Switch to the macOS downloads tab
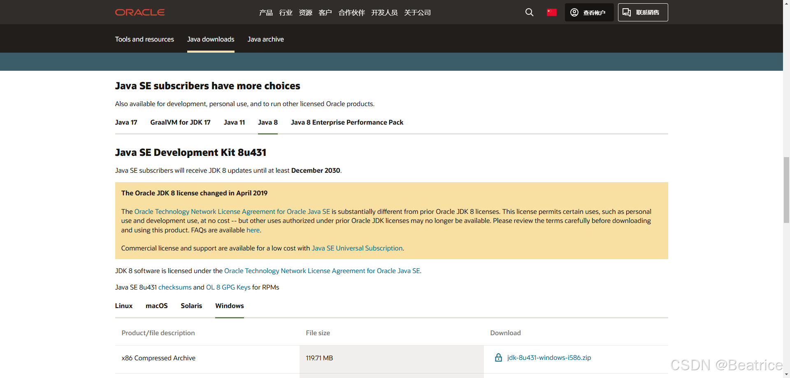The width and height of the screenshot is (790, 378). point(157,306)
